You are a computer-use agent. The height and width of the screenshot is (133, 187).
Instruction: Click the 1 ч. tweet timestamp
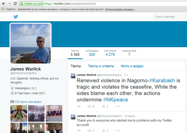coord(126,75)
